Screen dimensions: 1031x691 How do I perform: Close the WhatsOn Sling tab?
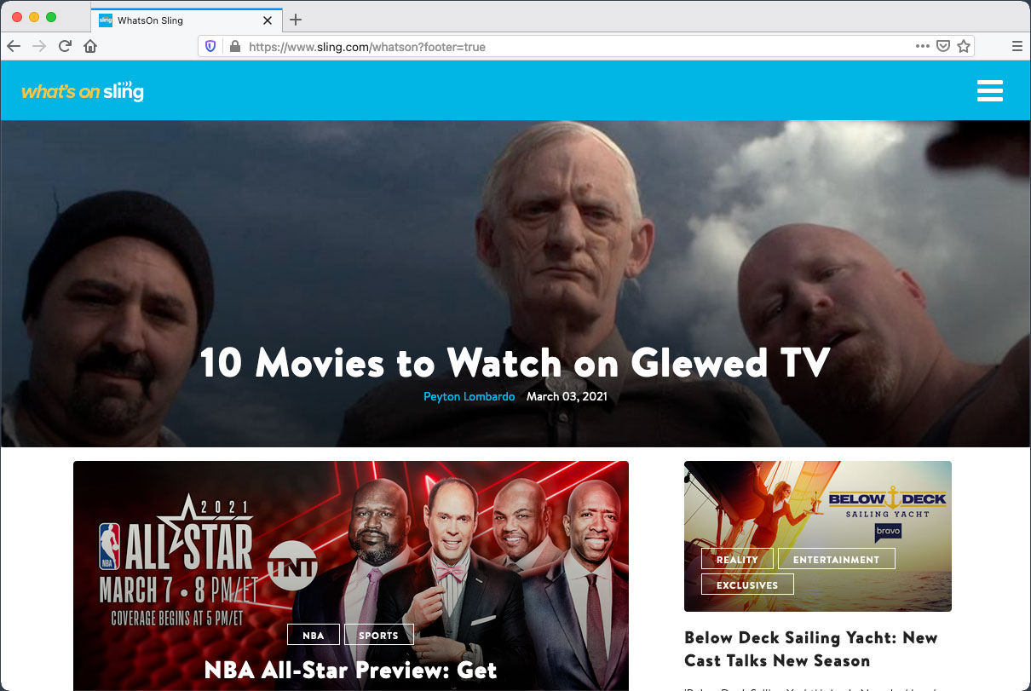pyautogui.click(x=268, y=20)
